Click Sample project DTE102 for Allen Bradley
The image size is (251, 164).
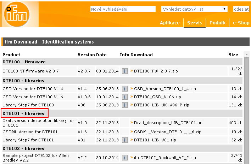pyautogui.click(x=35, y=158)
